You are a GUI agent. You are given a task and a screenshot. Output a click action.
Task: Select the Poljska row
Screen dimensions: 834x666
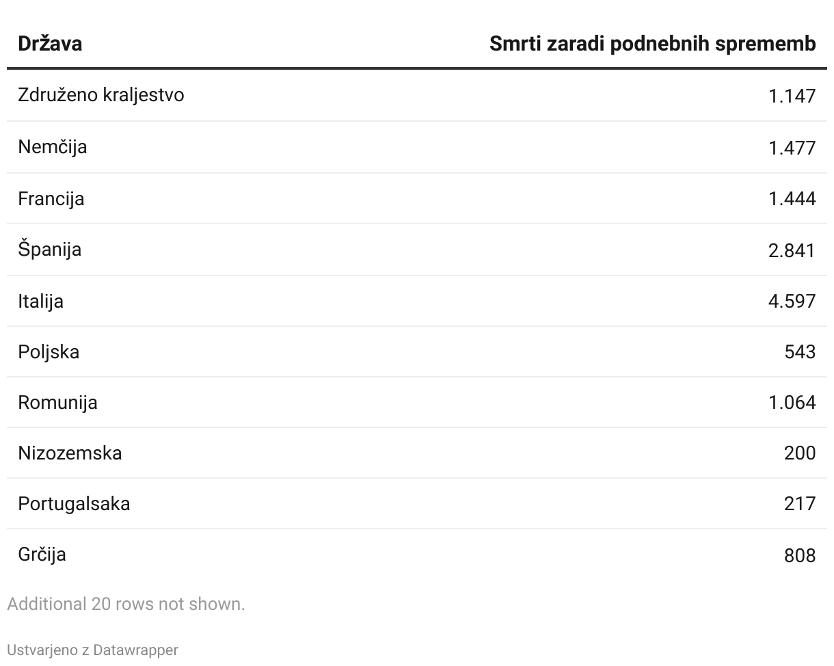click(x=417, y=351)
